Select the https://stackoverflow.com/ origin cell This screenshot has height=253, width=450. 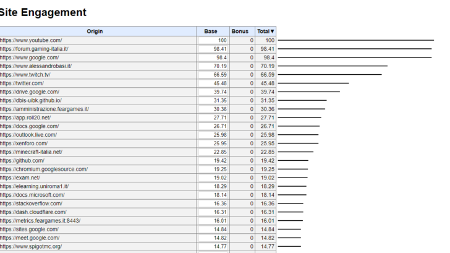click(98, 204)
